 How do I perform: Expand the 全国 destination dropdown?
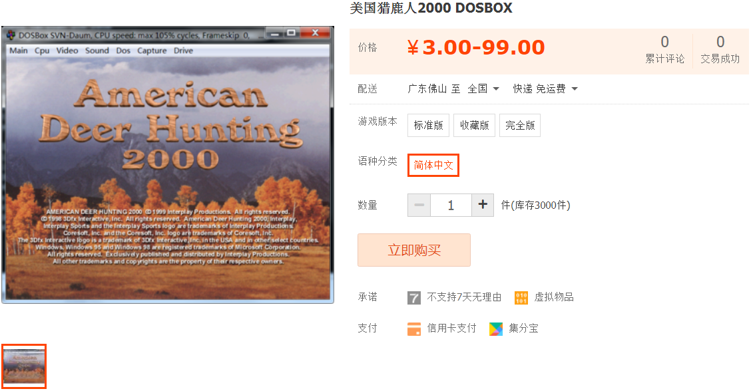click(x=483, y=88)
